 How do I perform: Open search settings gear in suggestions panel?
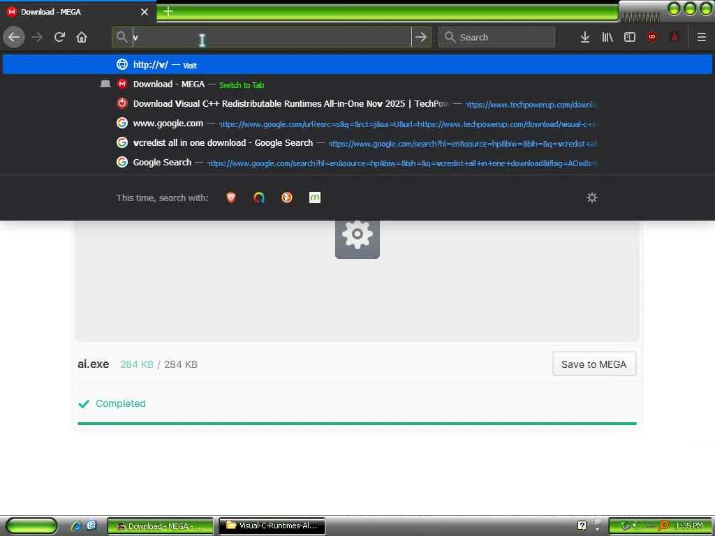click(x=592, y=198)
